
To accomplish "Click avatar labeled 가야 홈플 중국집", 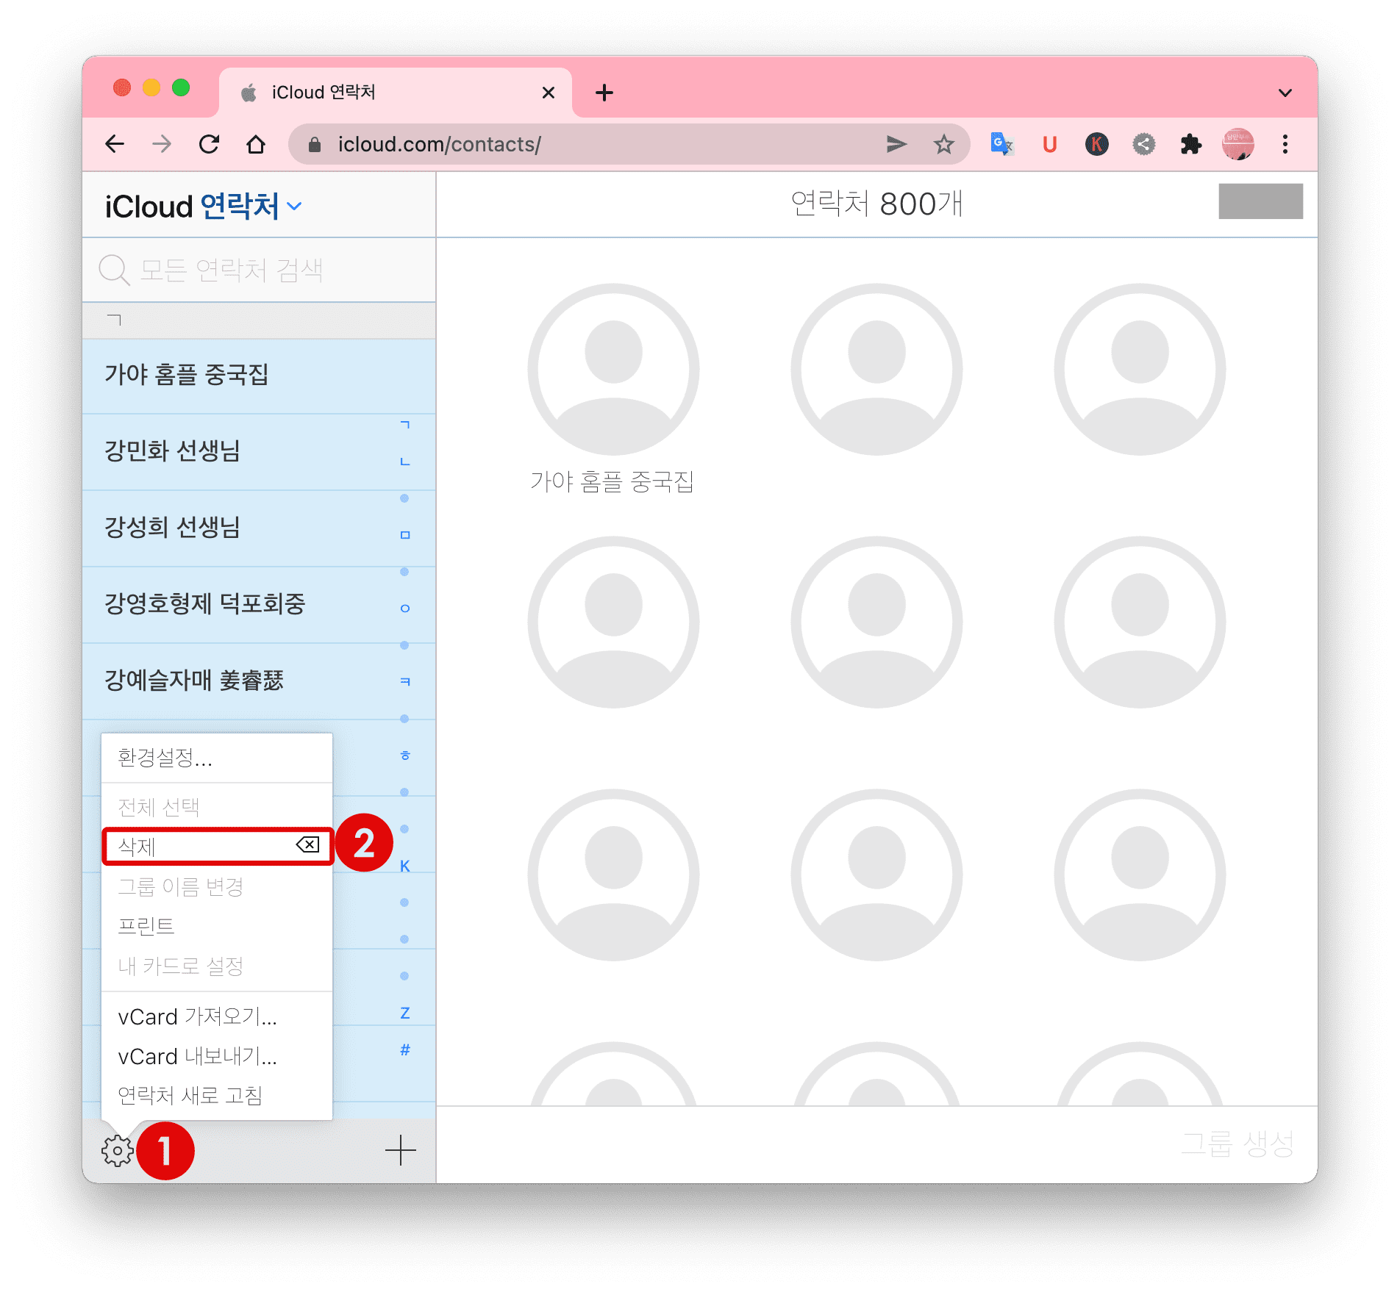I will tap(613, 370).
